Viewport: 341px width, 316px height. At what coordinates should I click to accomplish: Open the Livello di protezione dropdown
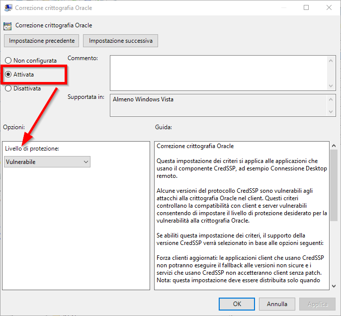47,162
